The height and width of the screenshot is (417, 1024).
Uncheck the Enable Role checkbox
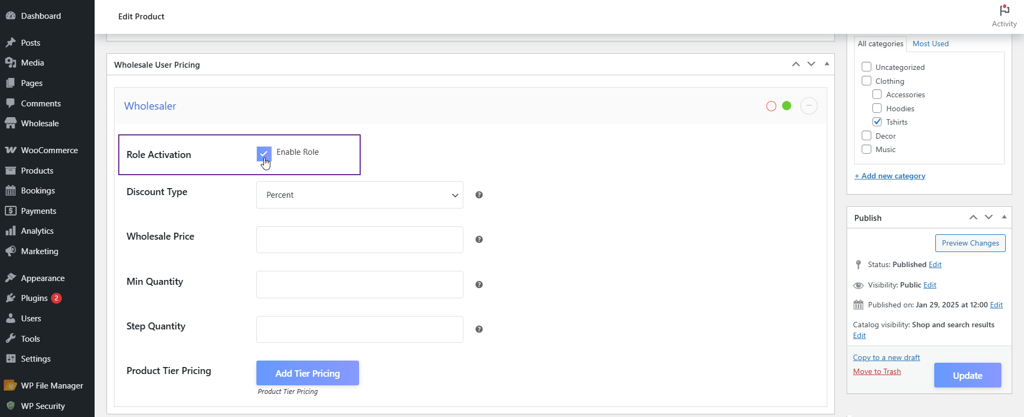point(264,154)
